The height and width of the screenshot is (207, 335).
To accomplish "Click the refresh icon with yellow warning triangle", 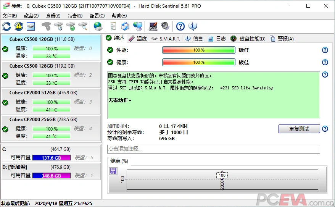I will click(19, 26).
